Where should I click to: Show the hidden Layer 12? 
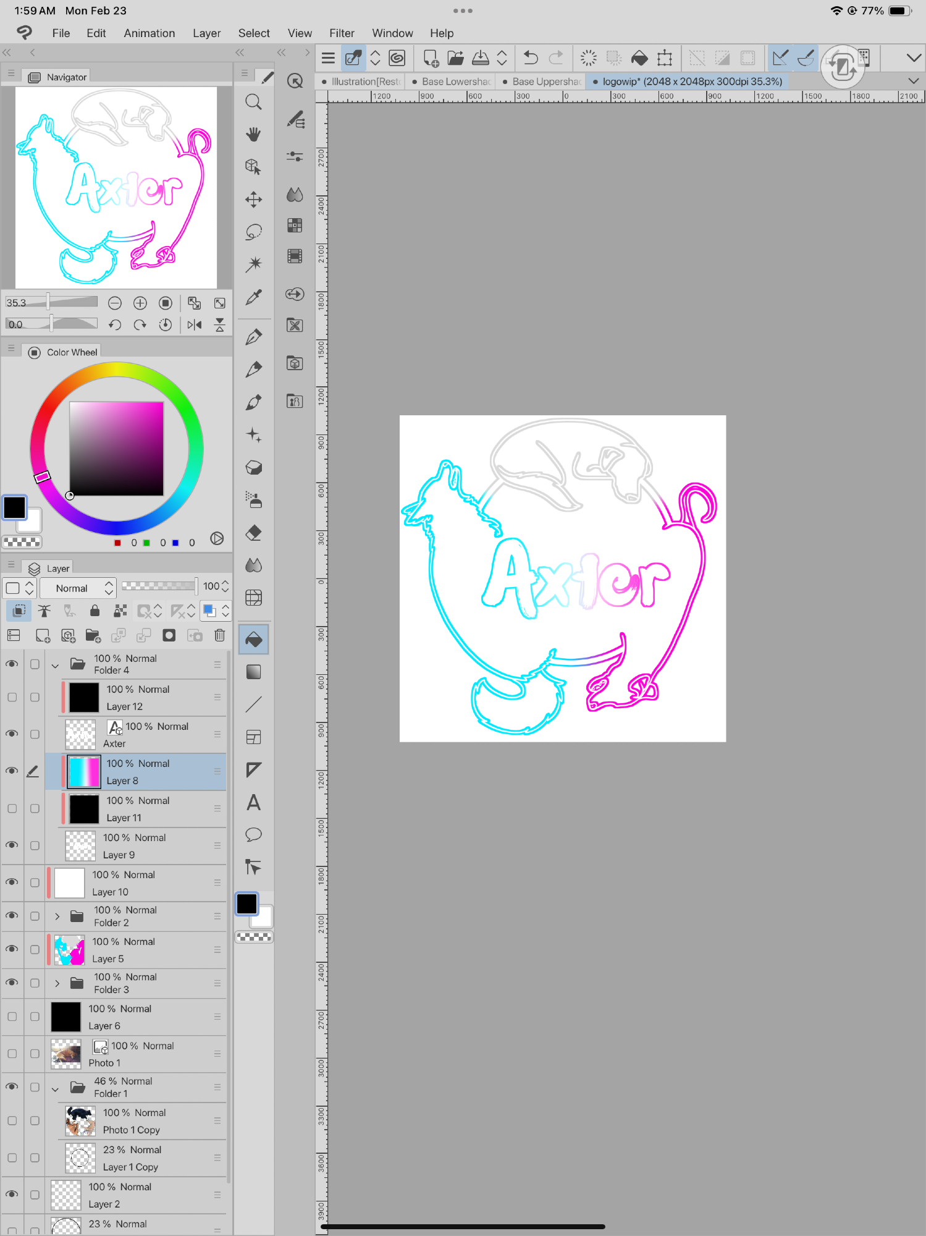[x=12, y=697]
